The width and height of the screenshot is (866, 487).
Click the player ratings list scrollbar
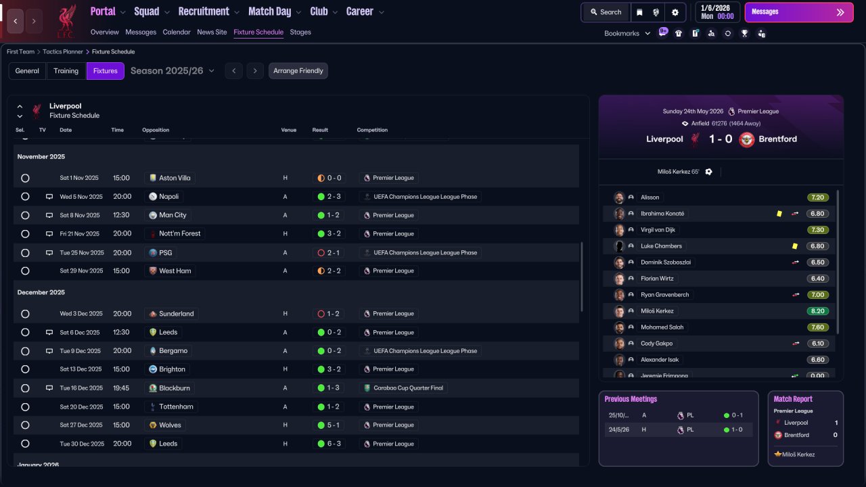coord(838,262)
